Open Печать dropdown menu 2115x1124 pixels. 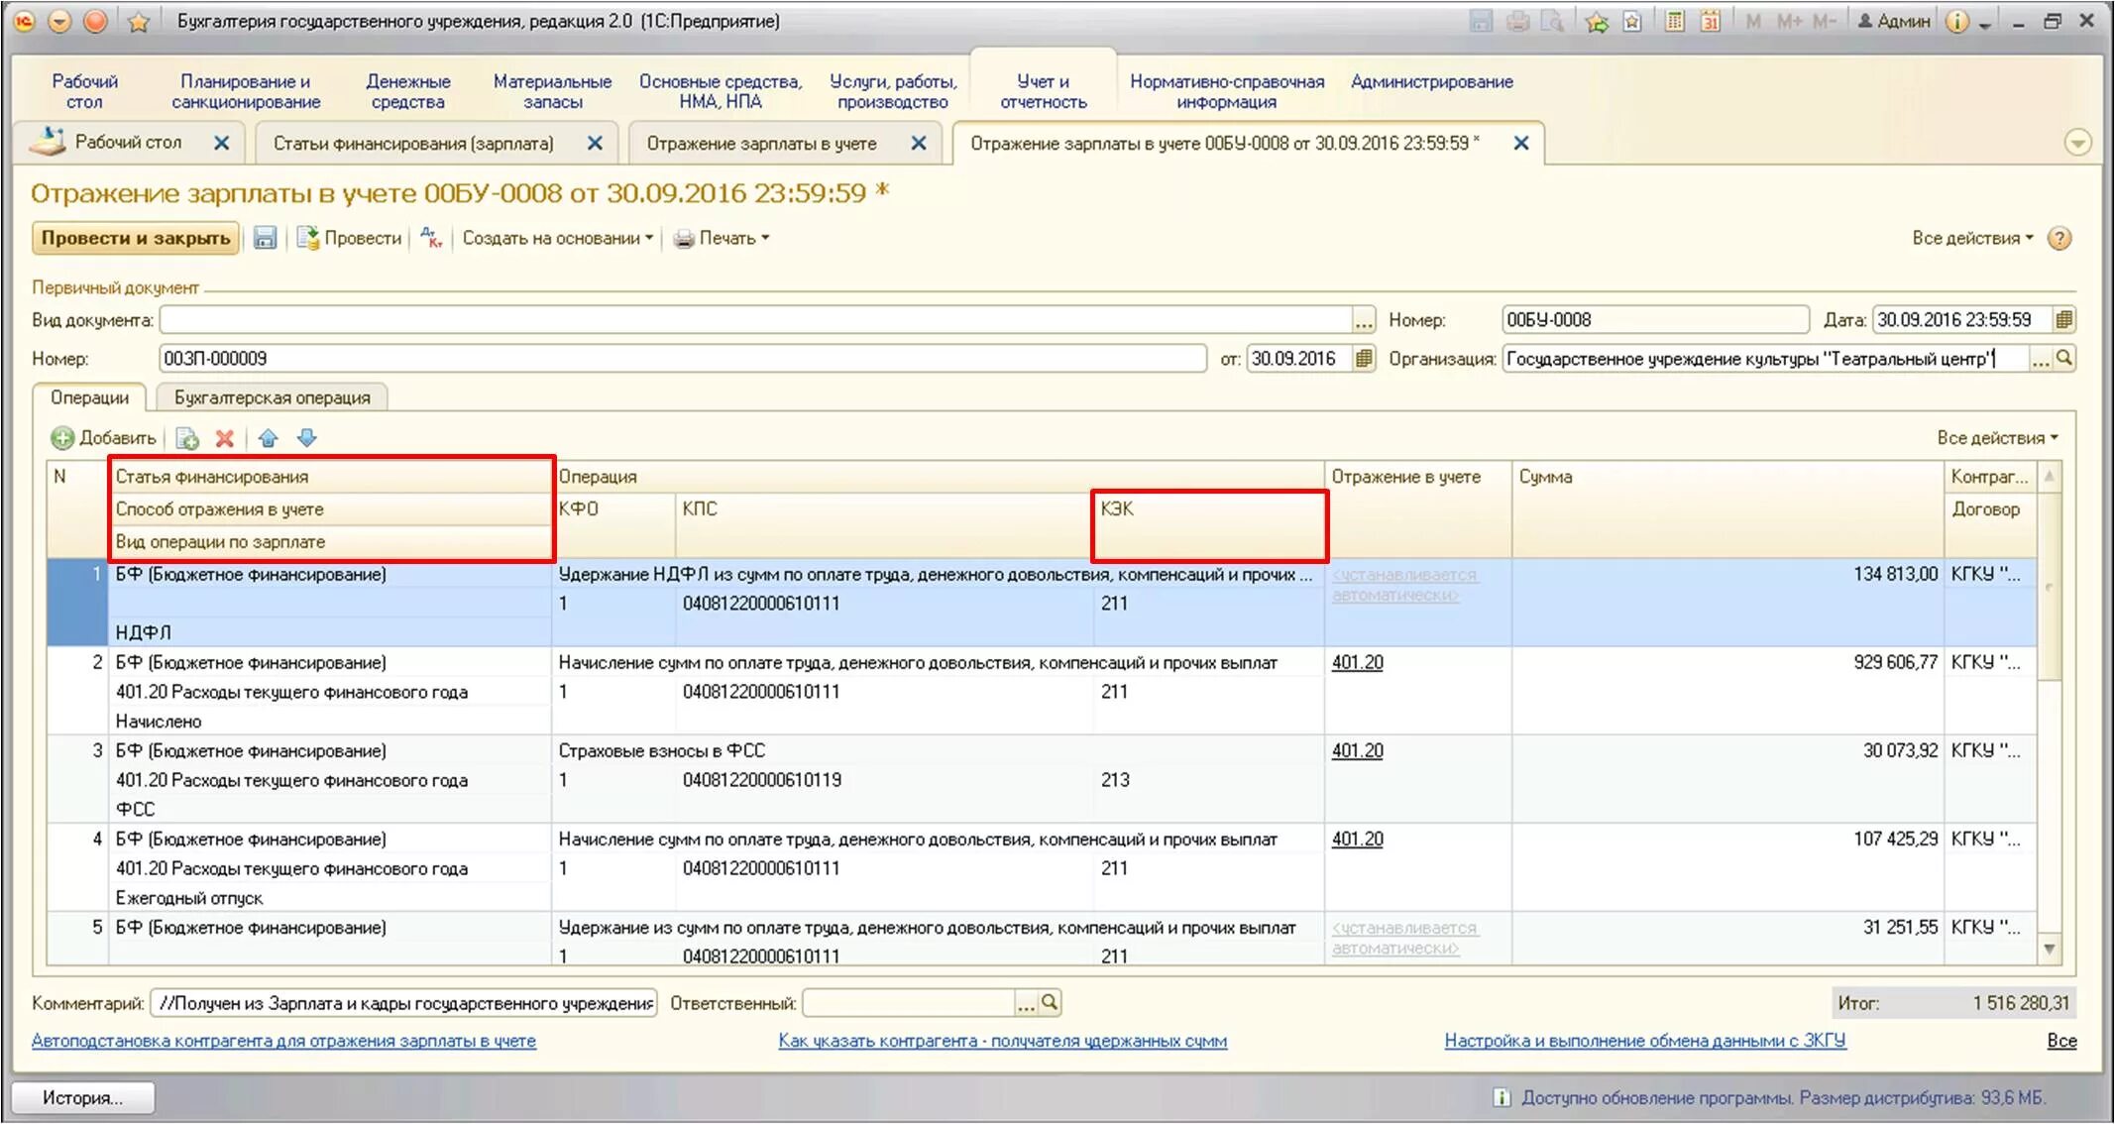[x=748, y=241]
